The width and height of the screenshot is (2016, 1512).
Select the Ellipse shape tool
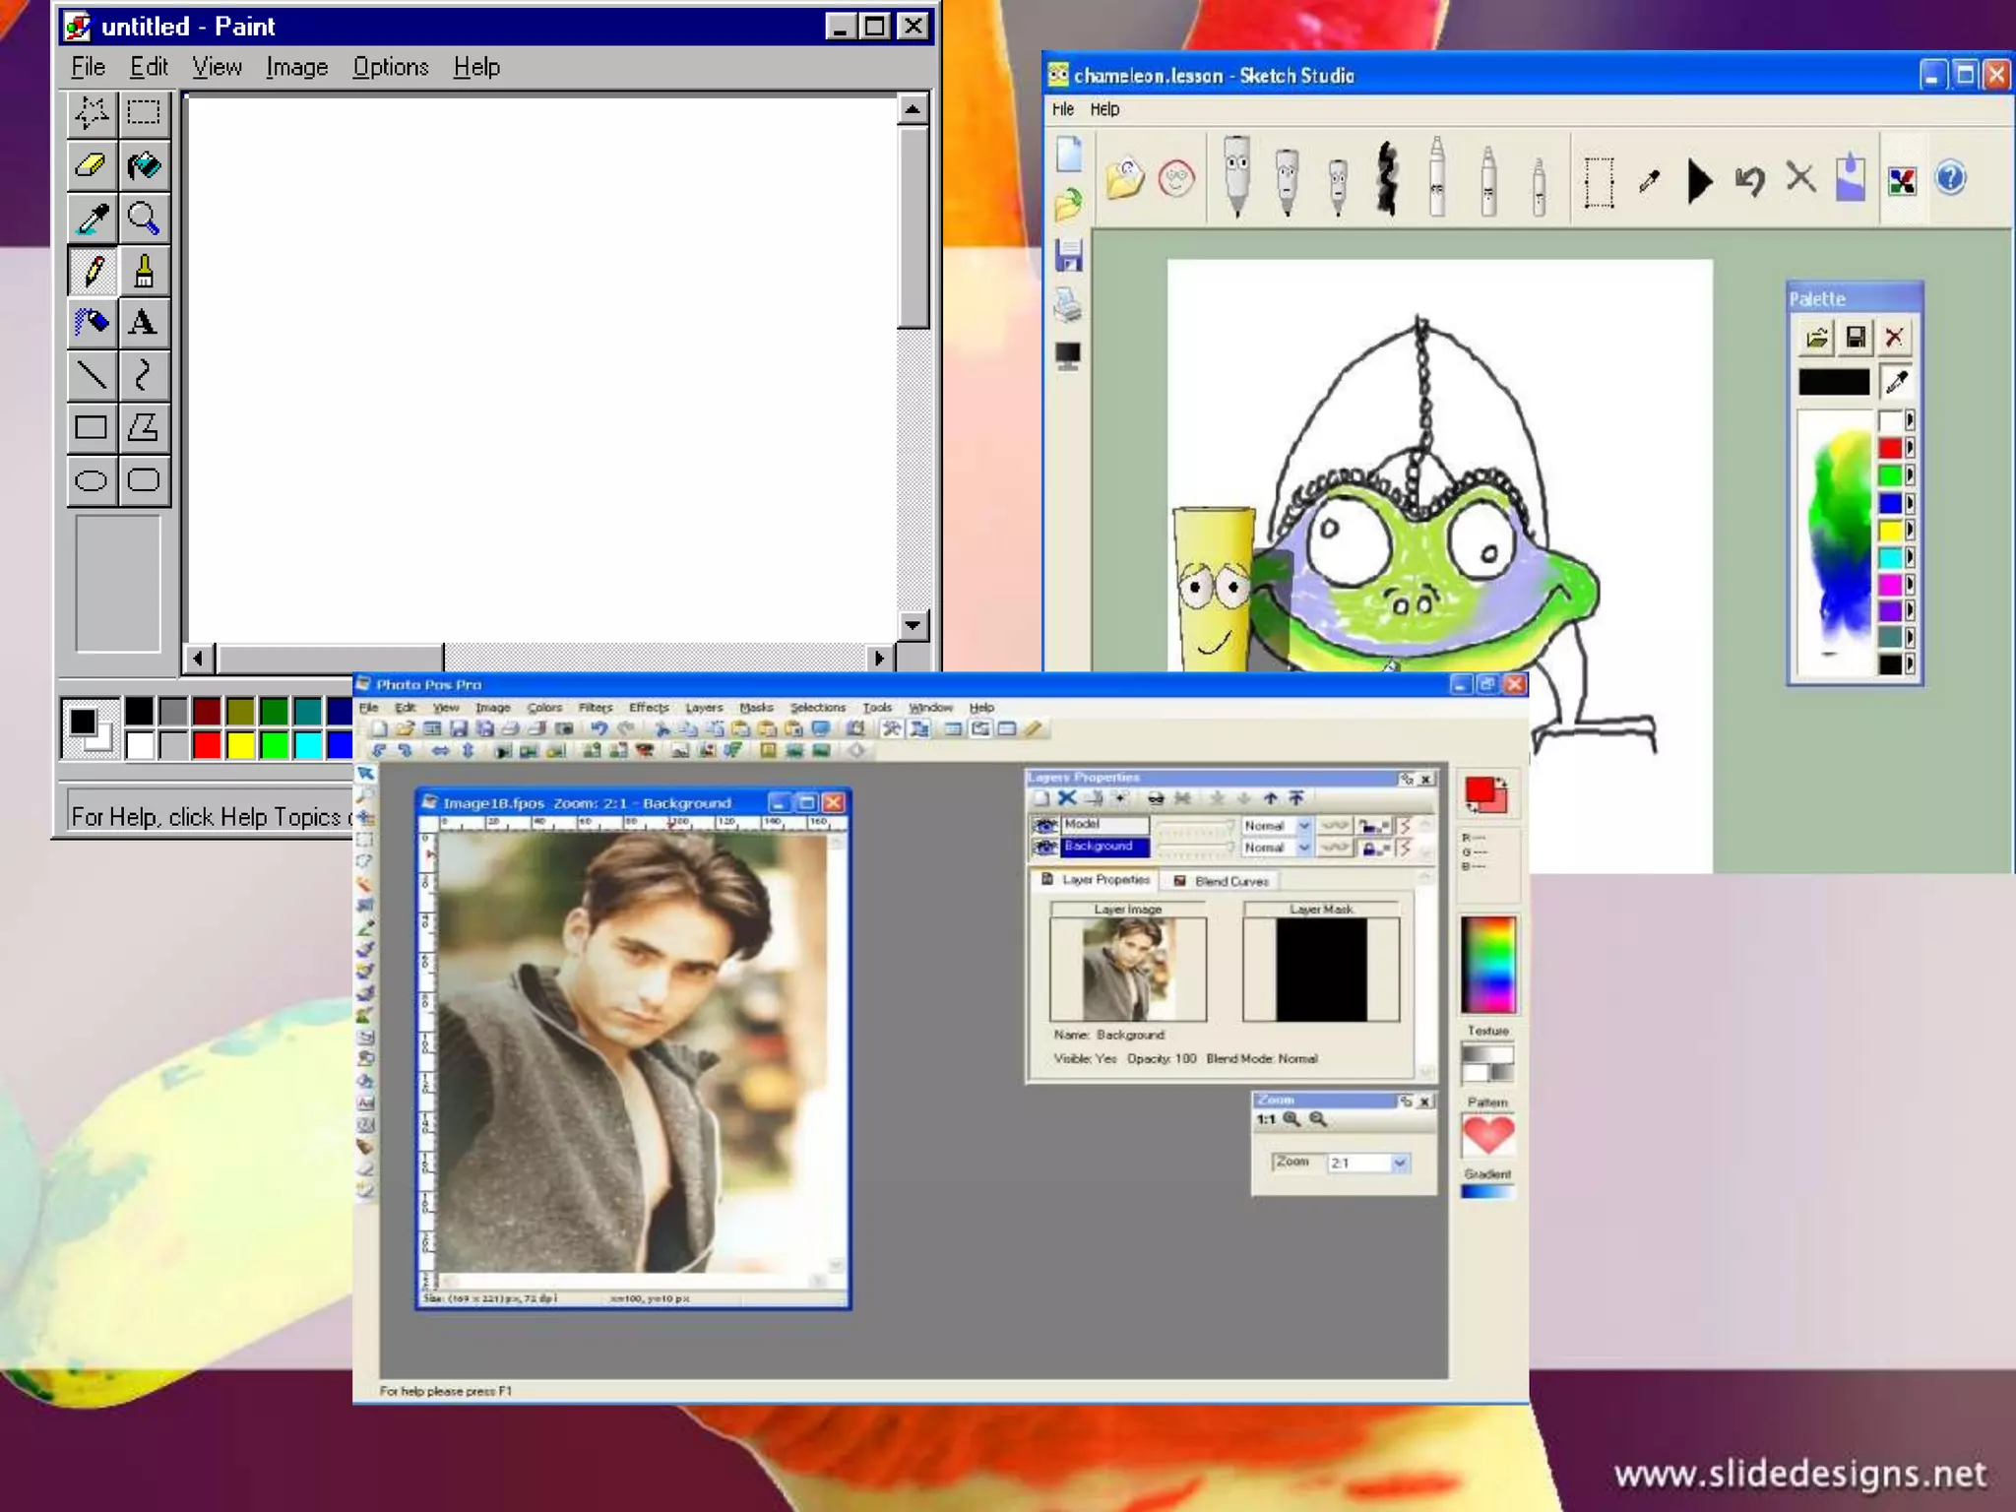coord(91,480)
